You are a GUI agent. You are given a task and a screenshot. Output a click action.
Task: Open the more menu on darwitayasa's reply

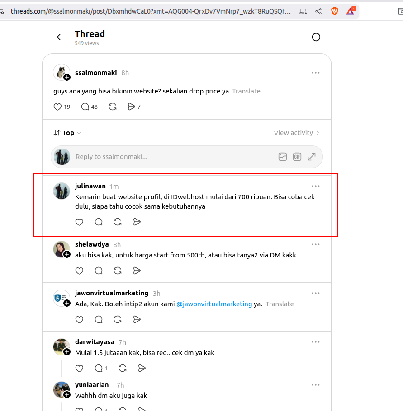coord(316,342)
